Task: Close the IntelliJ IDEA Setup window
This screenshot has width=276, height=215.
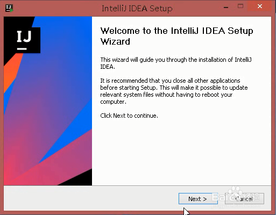Action: click(x=260, y=6)
